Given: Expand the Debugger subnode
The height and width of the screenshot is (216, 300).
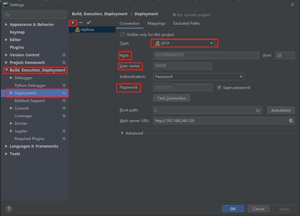Looking at the screenshot, I should 11,78.
